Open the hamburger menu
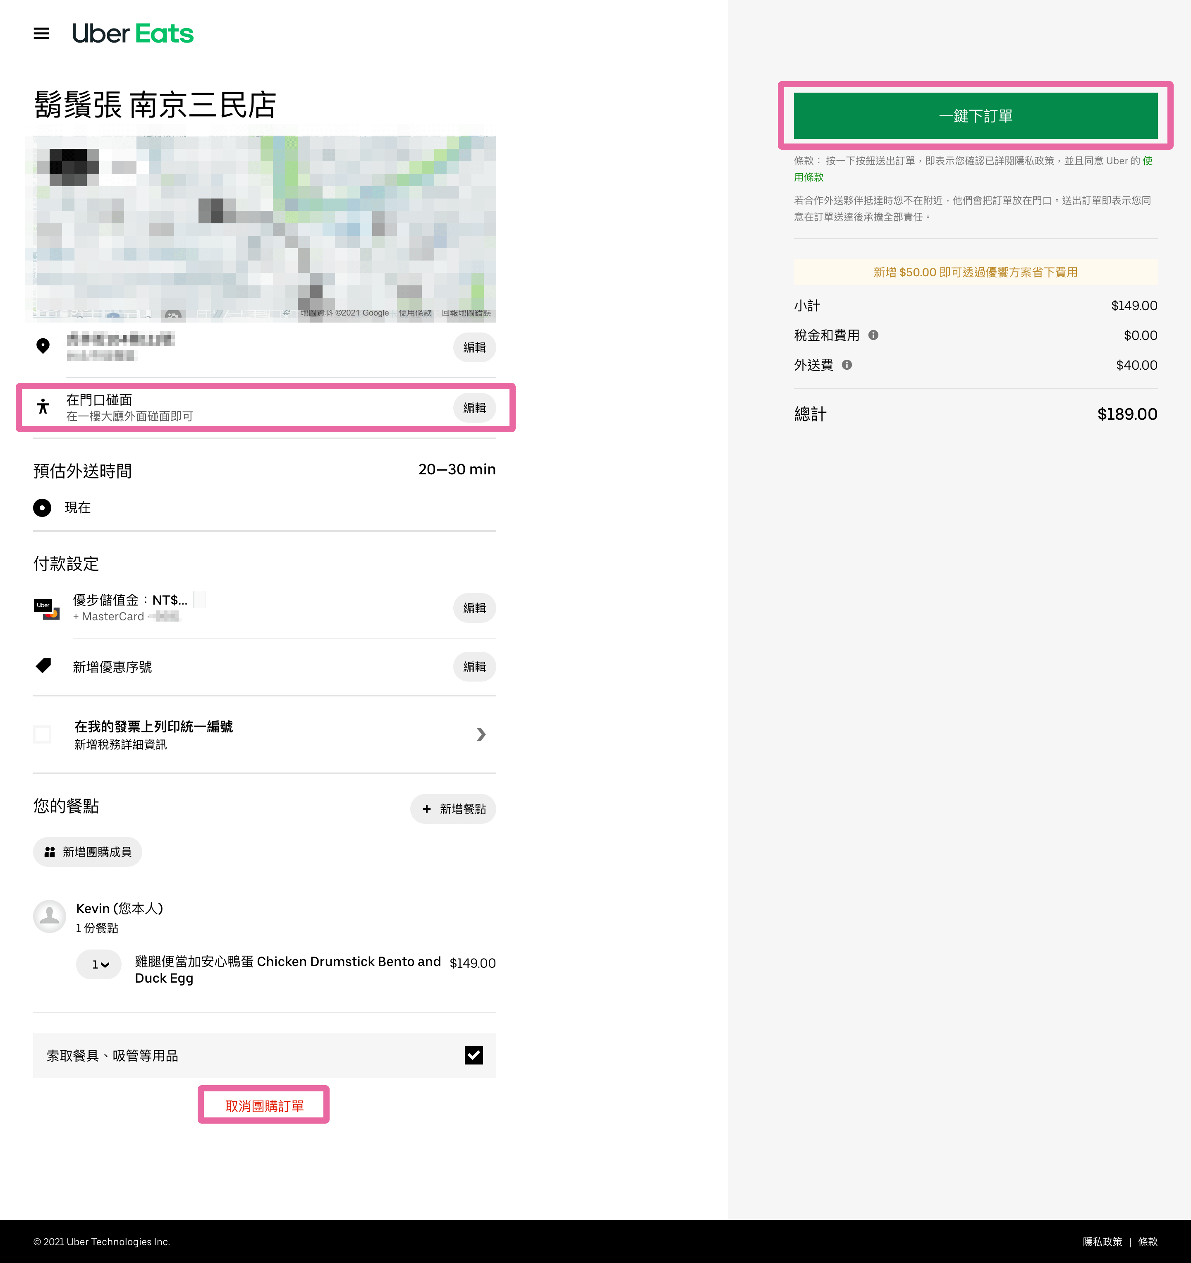Viewport: 1191px width, 1263px height. click(x=41, y=33)
